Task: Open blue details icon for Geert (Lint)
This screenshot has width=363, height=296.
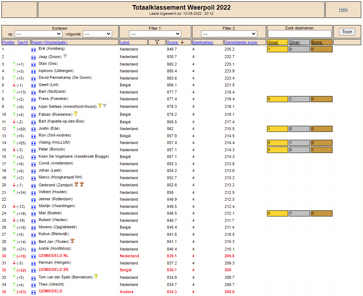Action: click(33, 85)
